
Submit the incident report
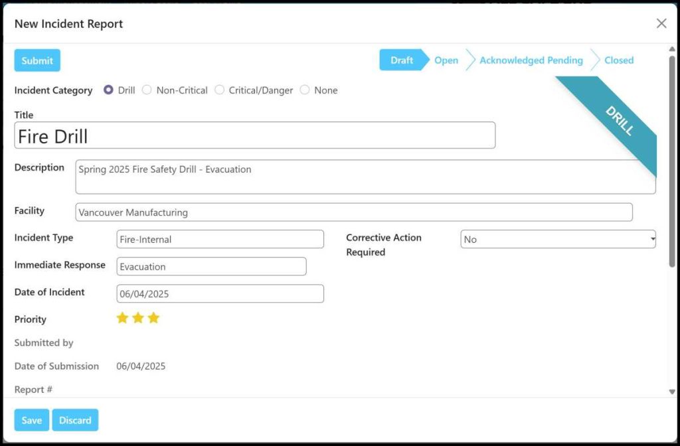(37, 60)
